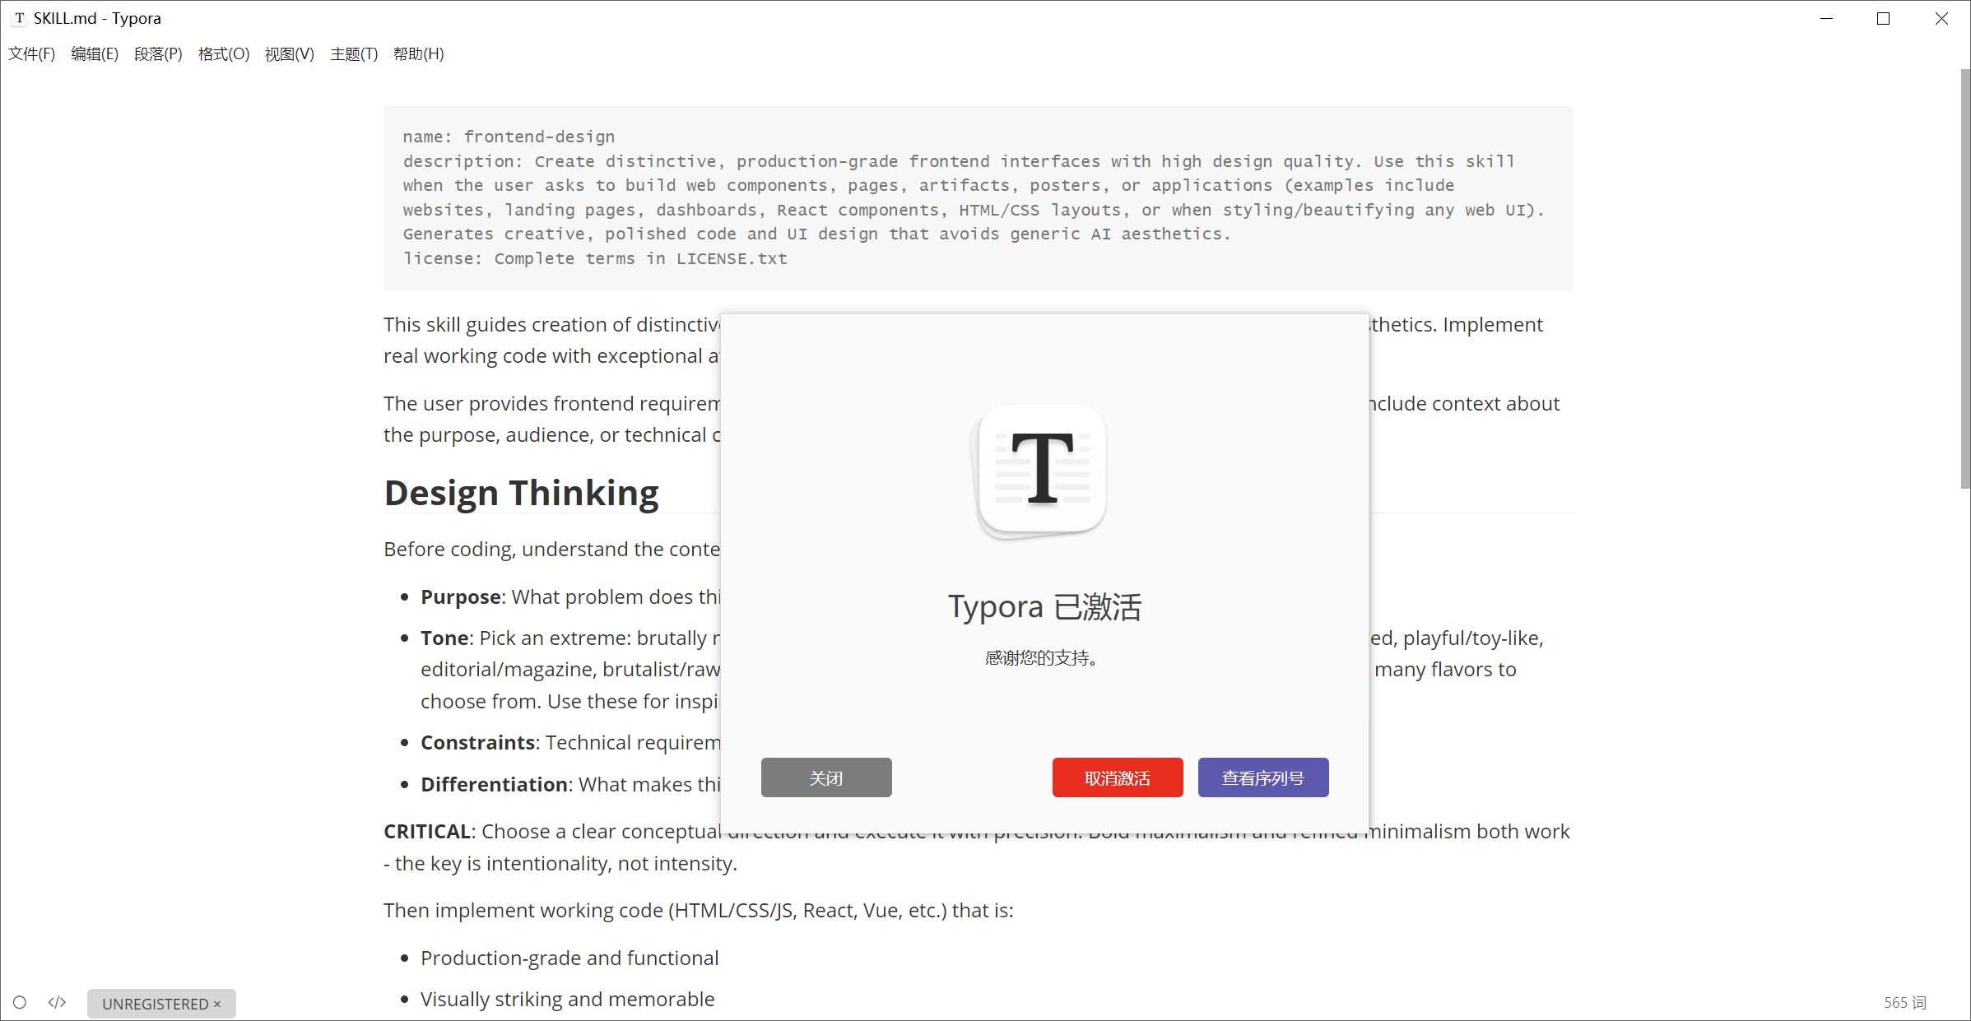Image resolution: width=1971 pixels, height=1021 pixels.
Task: Click the 565 词 word count
Action: [x=1904, y=1002]
